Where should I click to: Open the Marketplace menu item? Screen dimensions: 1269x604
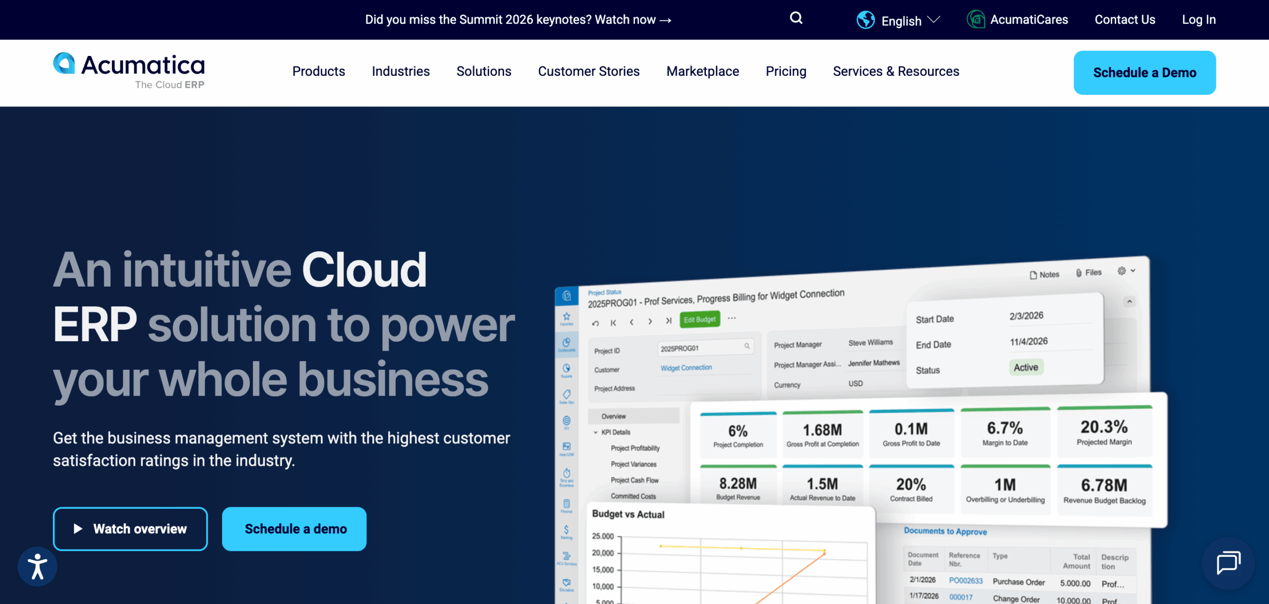tap(702, 71)
